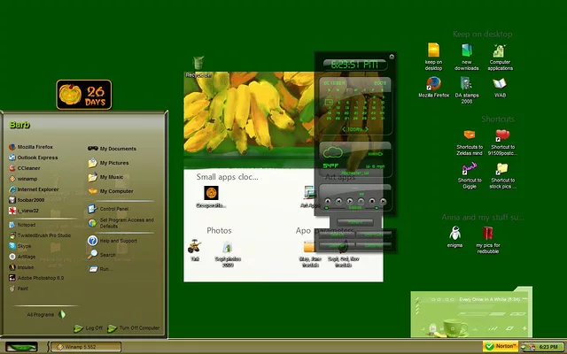Viewport: 567px width, 354px height.
Task: Open the enigma desktop shortcut
Action: [455, 235]
